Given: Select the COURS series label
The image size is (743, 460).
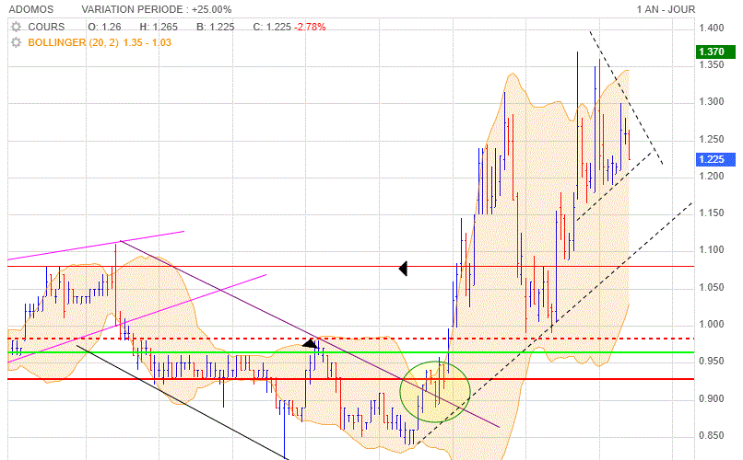Looking at the screenshot, I should 46,27.
